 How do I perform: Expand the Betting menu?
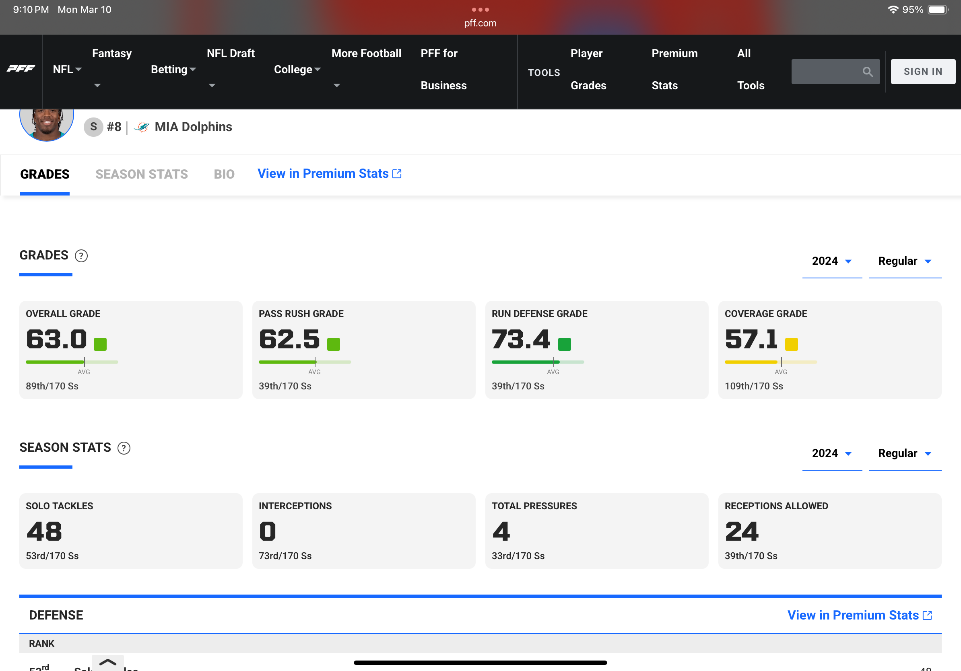coord(173,70)
